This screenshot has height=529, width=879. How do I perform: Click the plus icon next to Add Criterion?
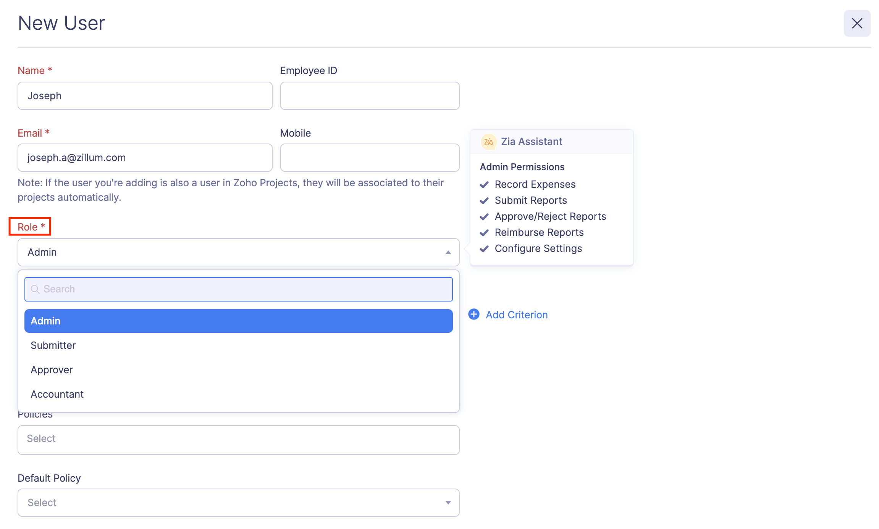click(x=474, y=314)
